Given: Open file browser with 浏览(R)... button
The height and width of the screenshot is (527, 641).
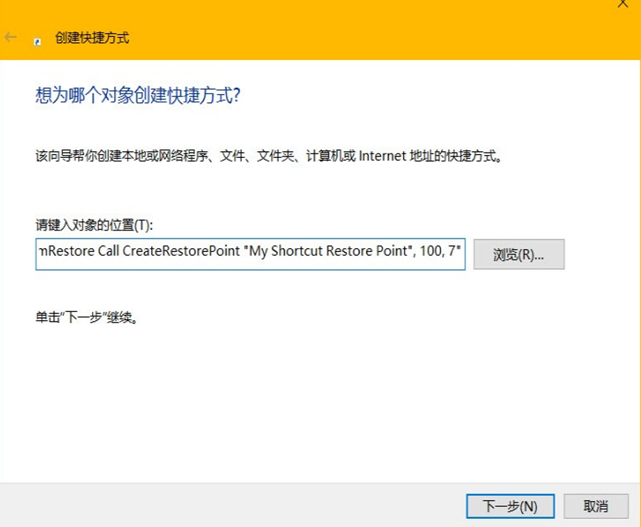Looking at the screenshot, I should coord(519,254).
